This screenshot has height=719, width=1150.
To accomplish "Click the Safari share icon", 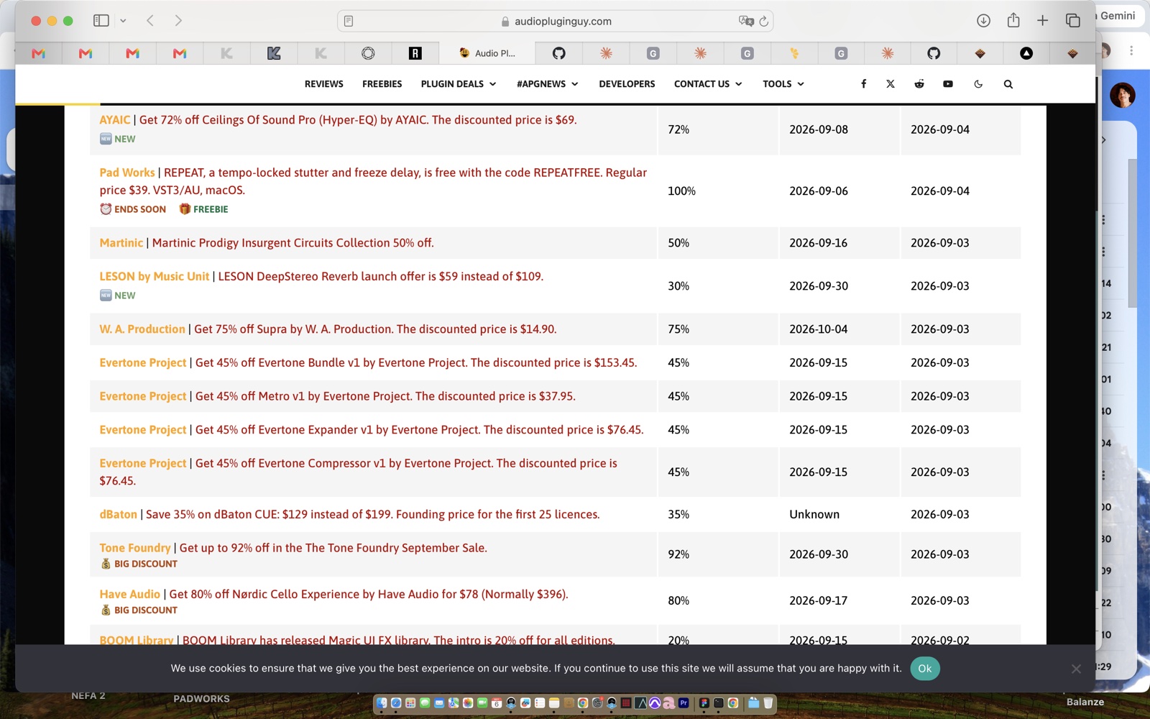I will (x=1013, y=20).
